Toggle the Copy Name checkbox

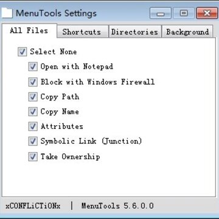[x=33, y=112]
